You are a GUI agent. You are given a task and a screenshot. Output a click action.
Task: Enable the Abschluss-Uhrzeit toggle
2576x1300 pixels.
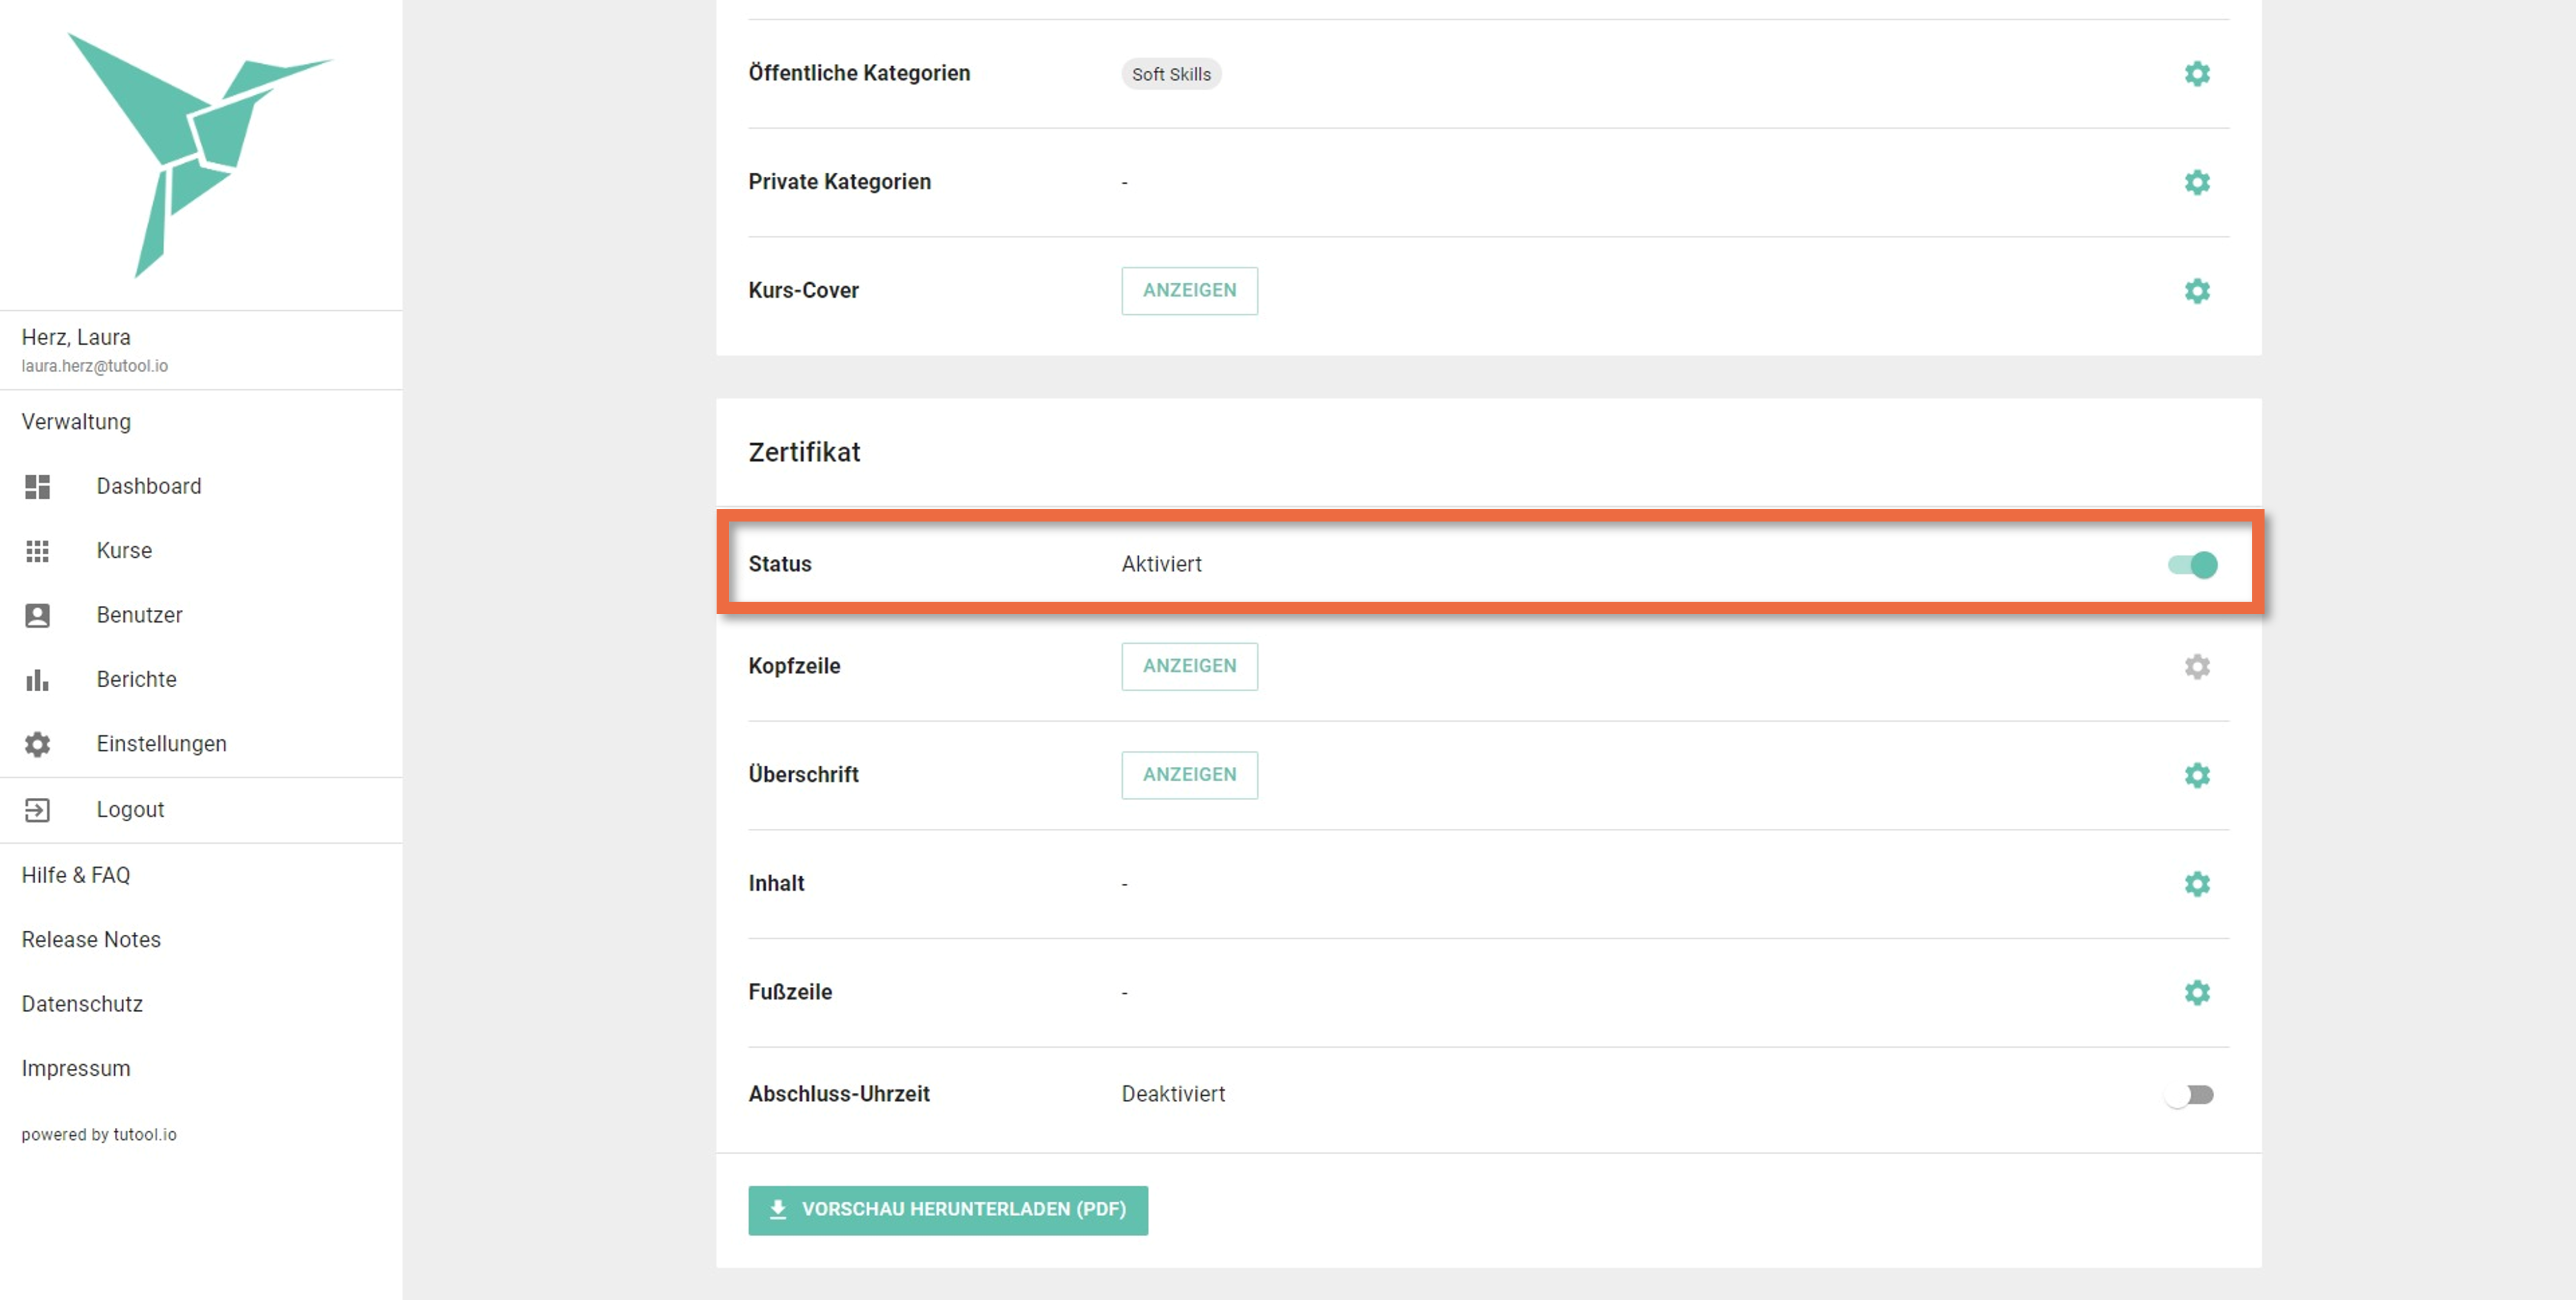pos(2189,1095)
